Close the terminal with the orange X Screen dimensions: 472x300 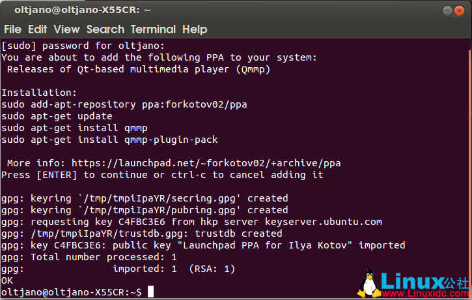[462, 10]
